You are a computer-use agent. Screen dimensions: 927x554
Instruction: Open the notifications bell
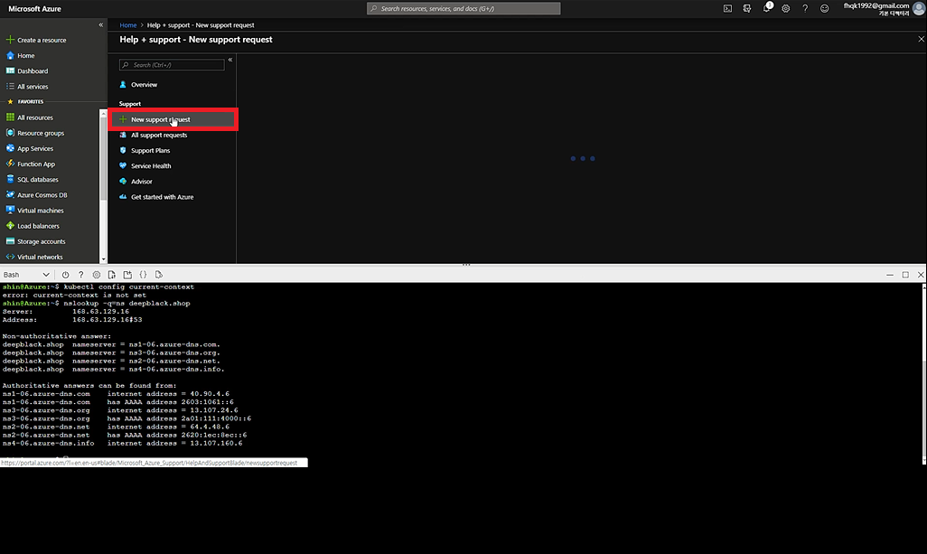coord(767,8)
